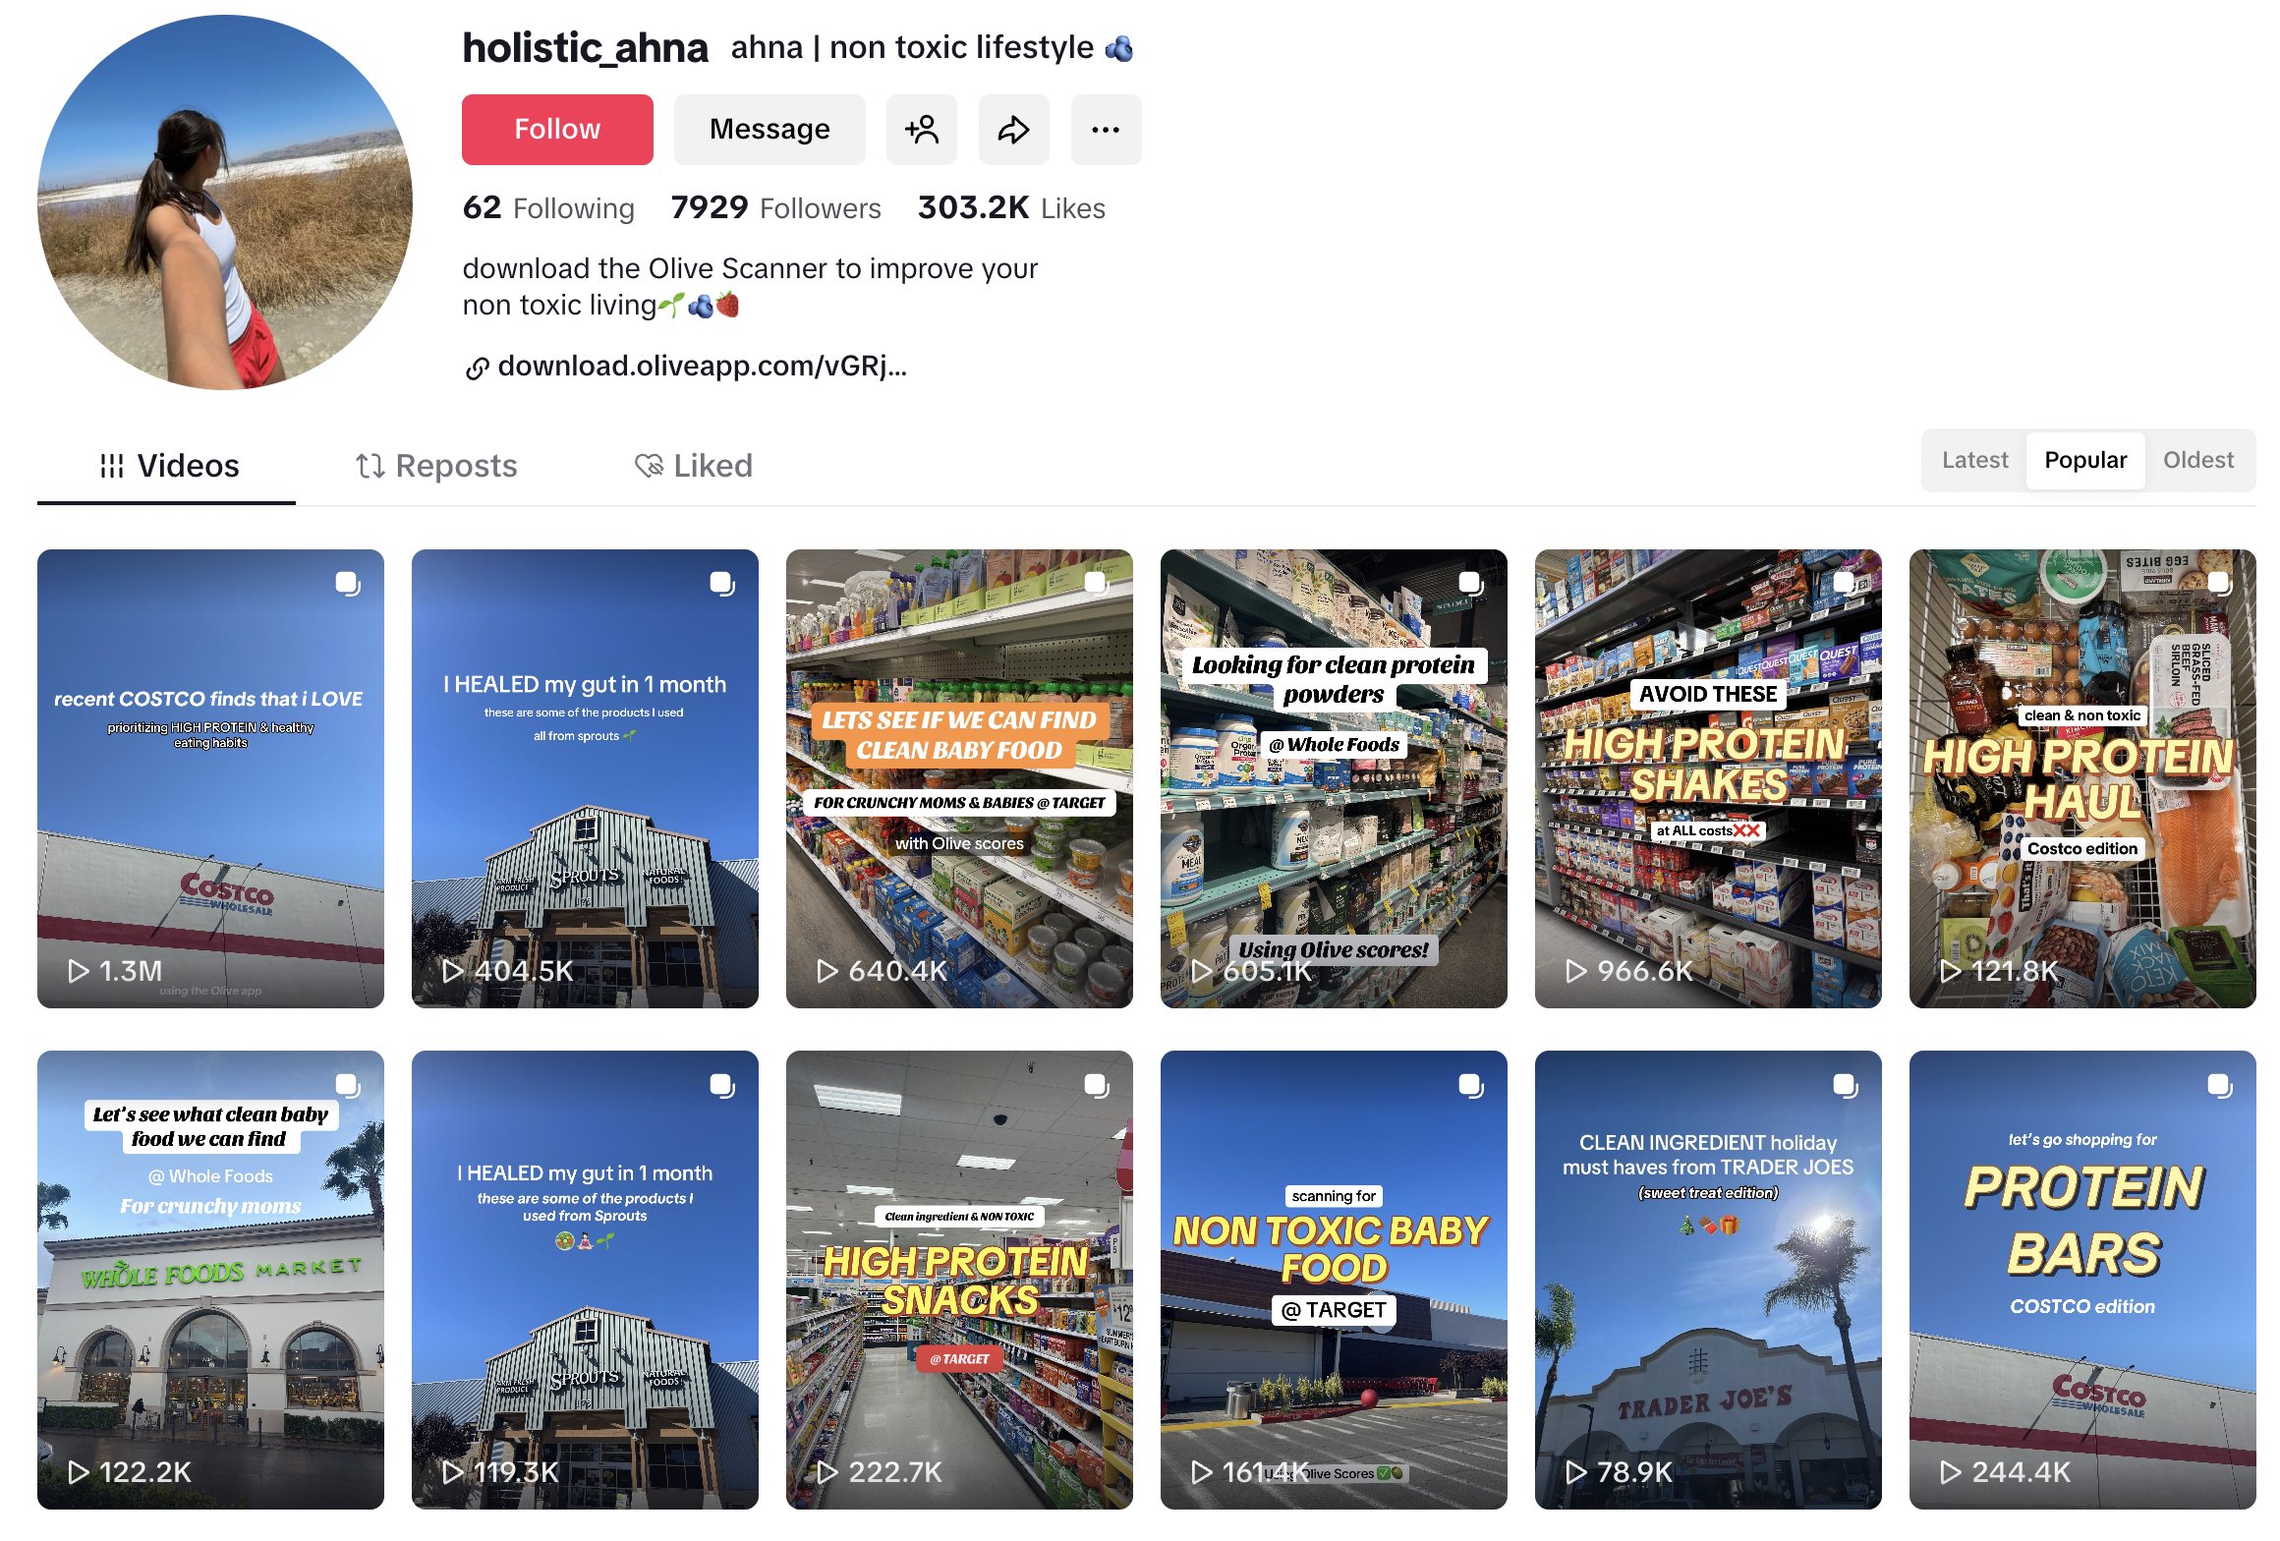Click the multi-photo icon on Trader Joe's video

pos(1845,1085)
